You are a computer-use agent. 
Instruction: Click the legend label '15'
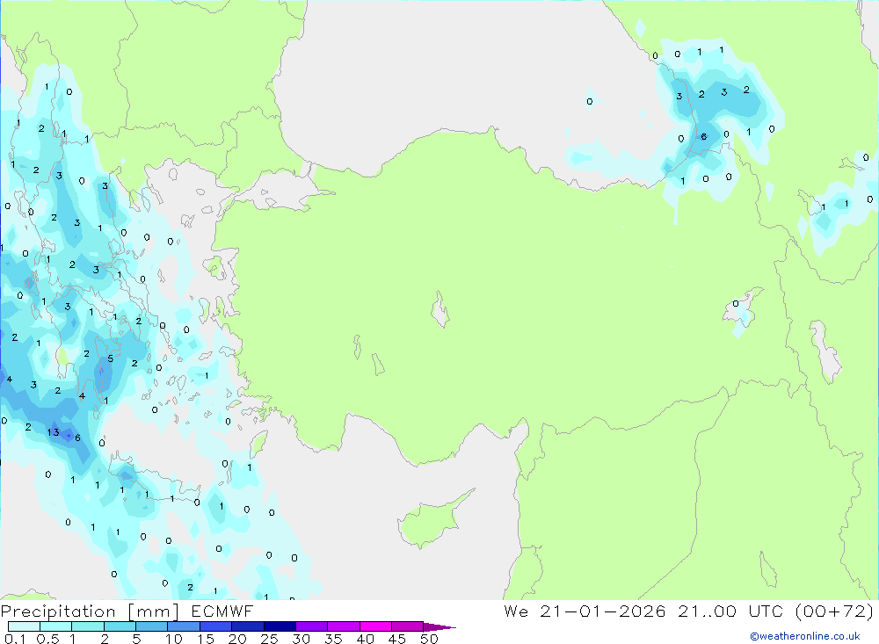[x=206, y=639]
